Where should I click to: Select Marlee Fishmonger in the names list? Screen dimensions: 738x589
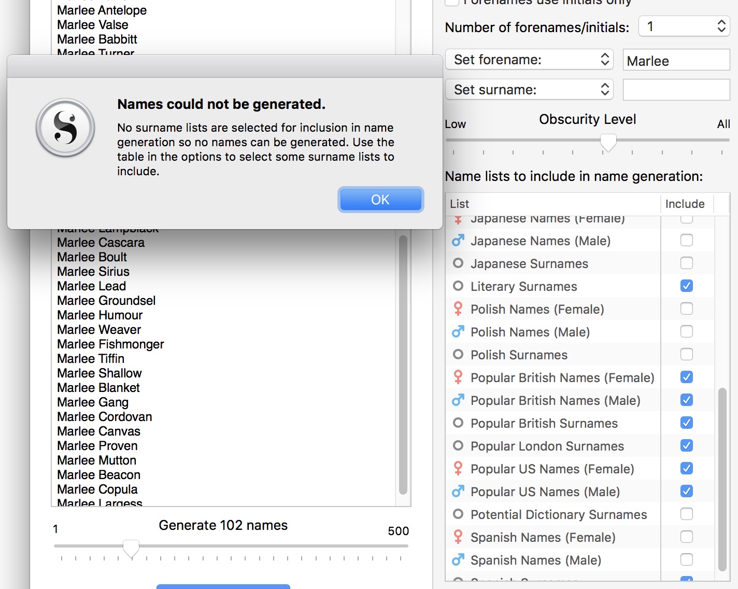(110, 344)
